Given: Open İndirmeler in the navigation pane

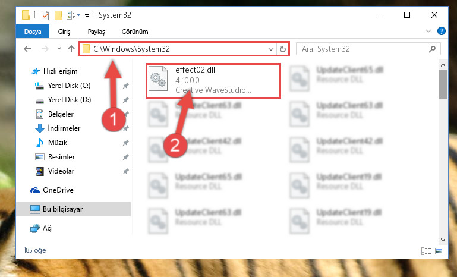Looking at the screenshot, I should click(64, 128).
